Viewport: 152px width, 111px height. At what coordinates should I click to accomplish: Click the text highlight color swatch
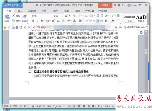click(x=69, y=21)
